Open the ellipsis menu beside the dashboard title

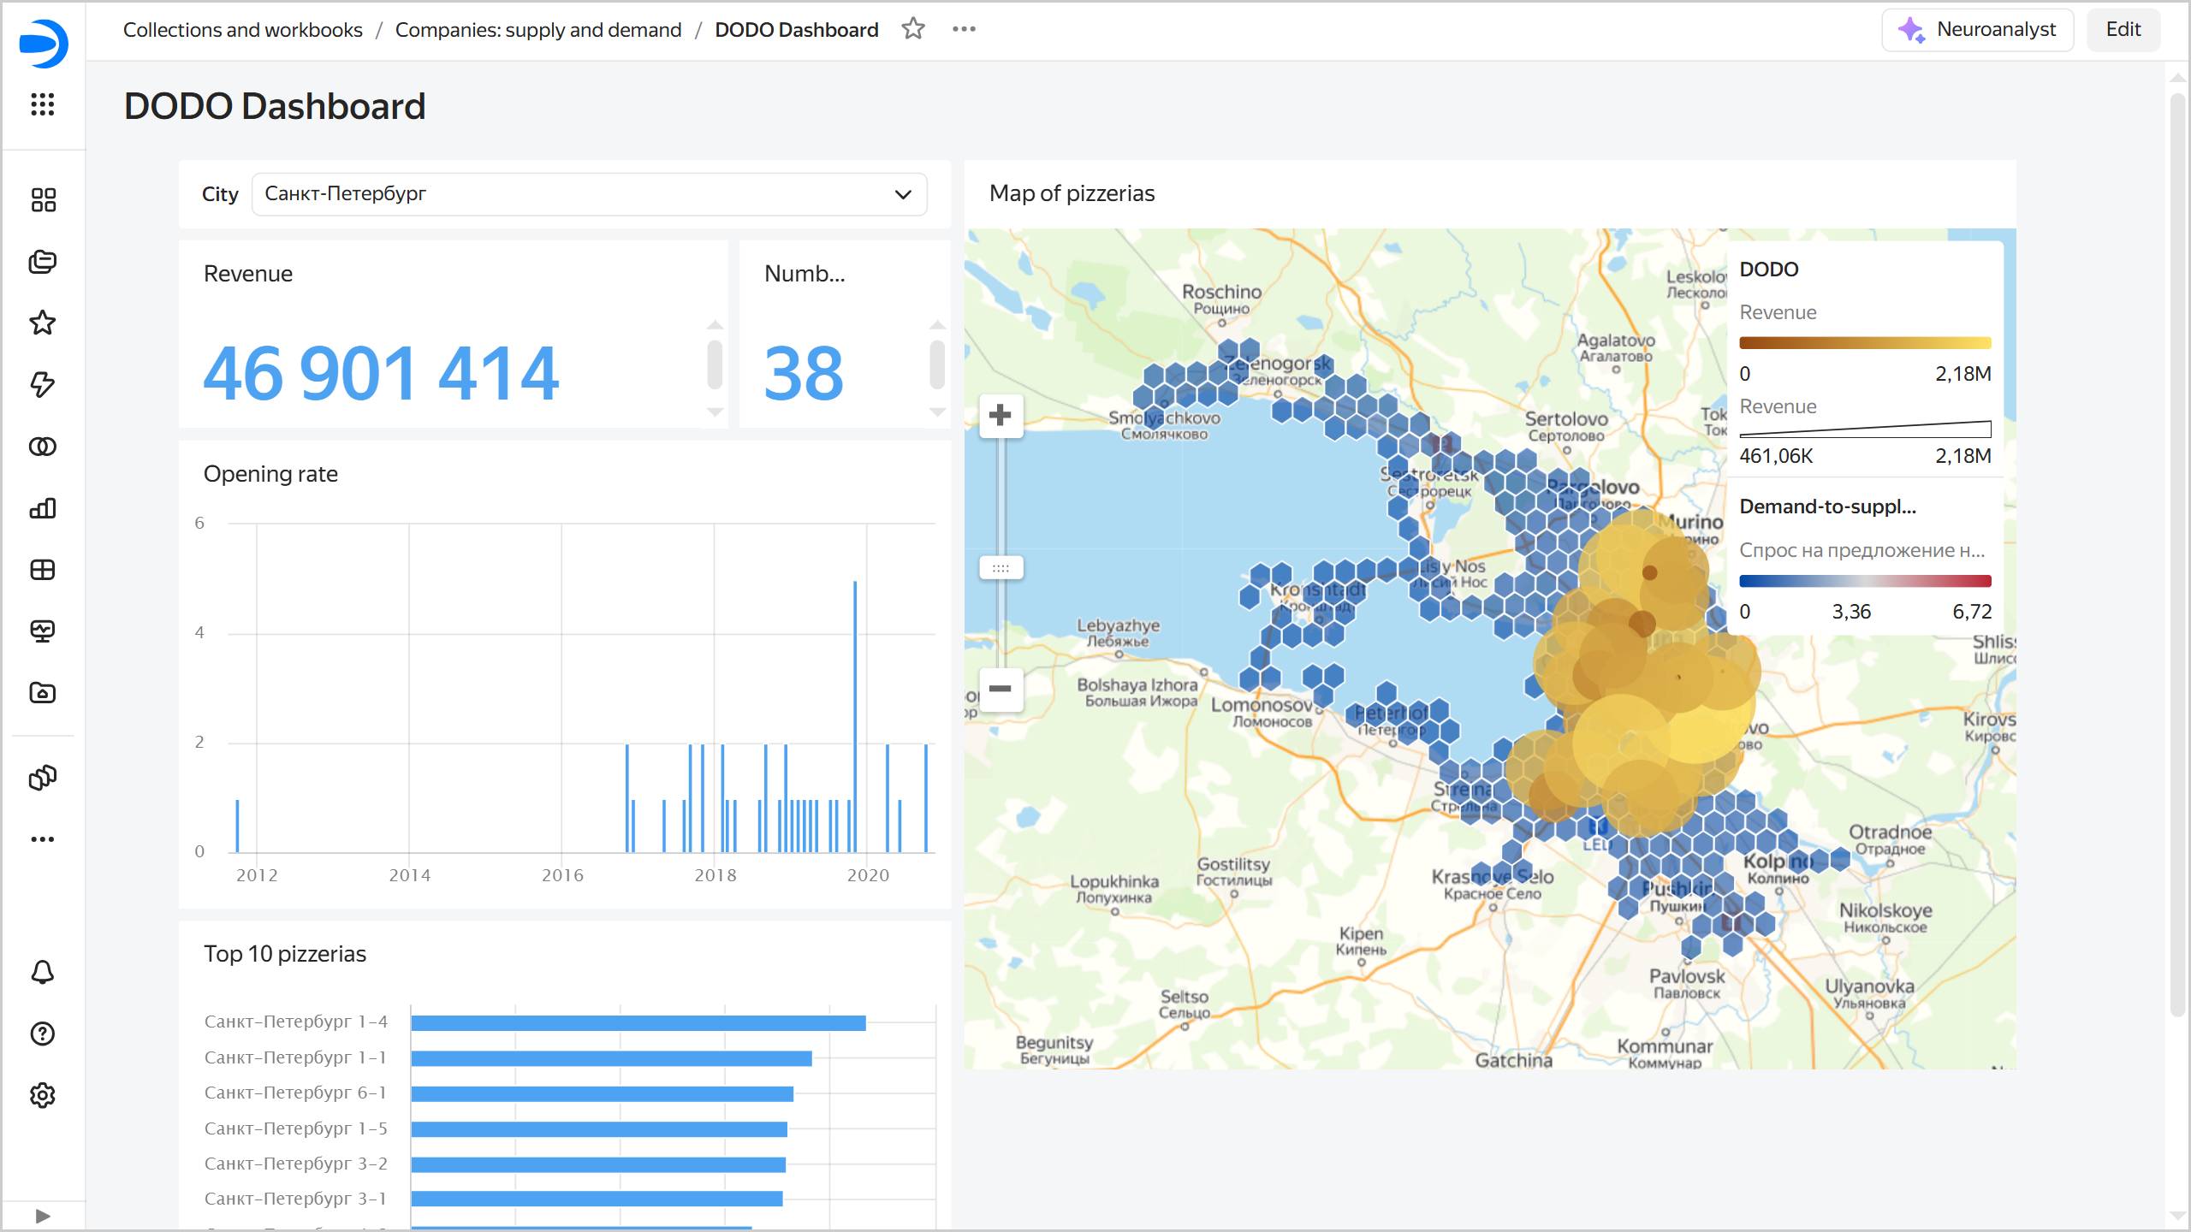[964, 28]
